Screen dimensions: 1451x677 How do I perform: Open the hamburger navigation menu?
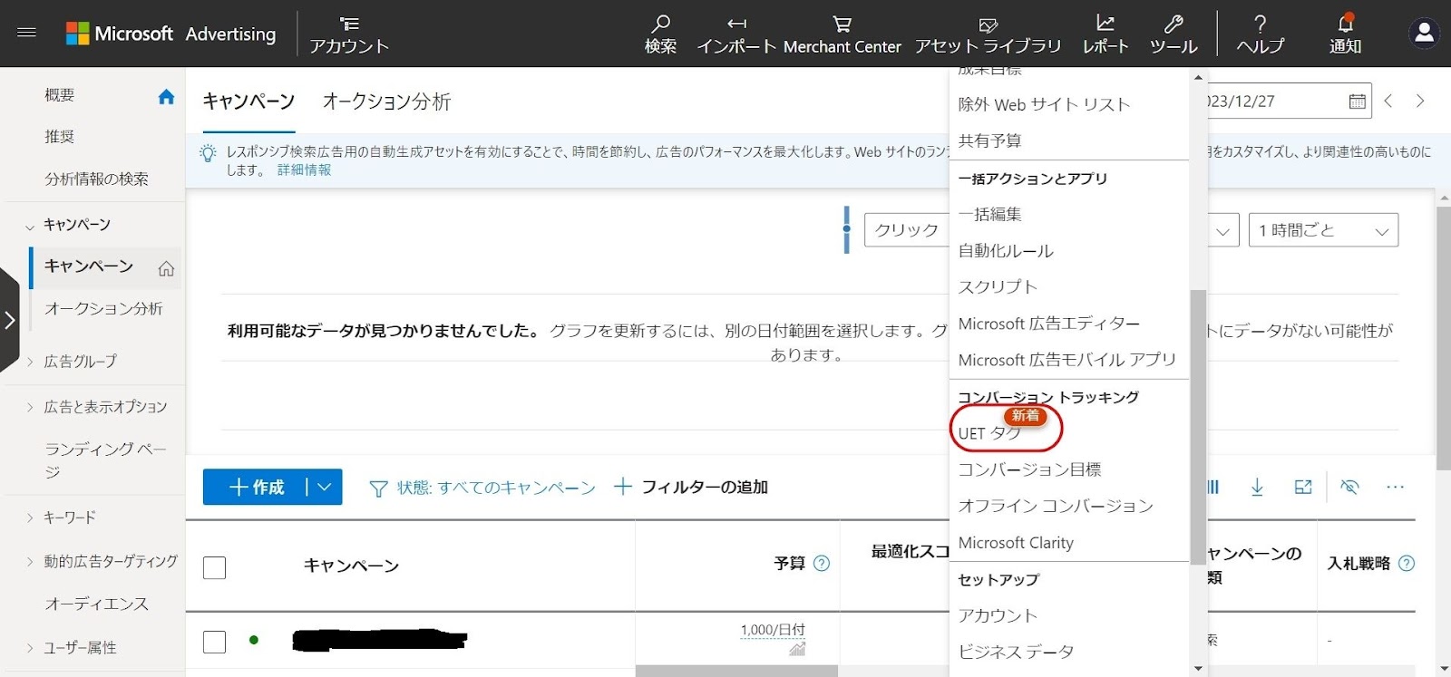click(x=26, y=33)
